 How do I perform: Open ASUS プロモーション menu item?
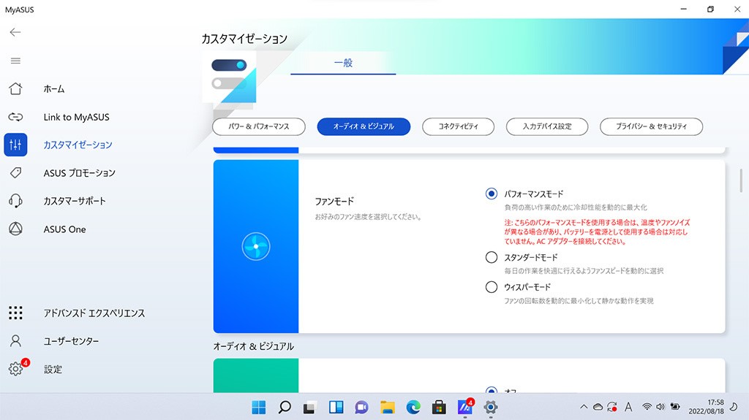pyautogui.click(x=79, y=173)
